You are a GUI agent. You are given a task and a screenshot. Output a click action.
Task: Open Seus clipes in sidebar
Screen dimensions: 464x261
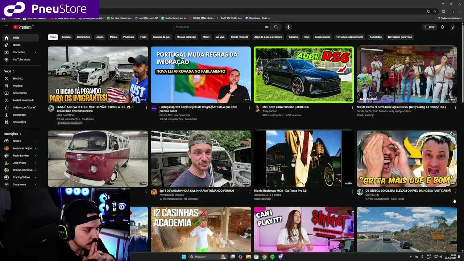[x=21, y=122]
